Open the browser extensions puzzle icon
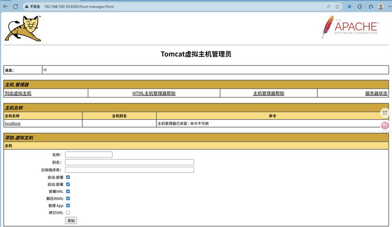Viewport: 392px width, 227px height. pos(360,6)
